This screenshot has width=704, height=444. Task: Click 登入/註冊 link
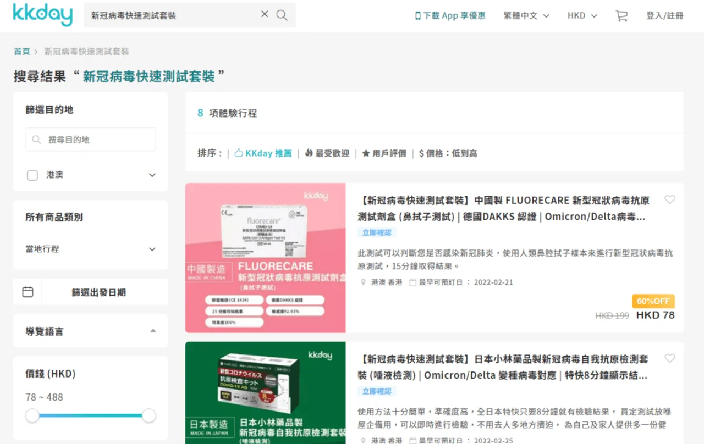(x=664, y=16)
